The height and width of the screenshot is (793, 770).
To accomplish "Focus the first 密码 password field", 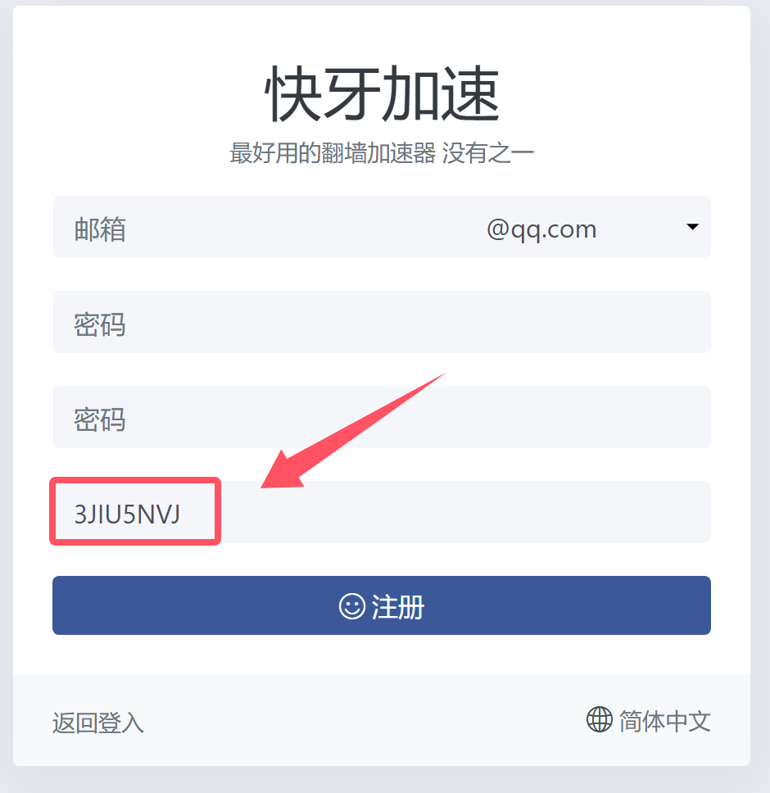I will pyautogui.click(x=382, y=322).
